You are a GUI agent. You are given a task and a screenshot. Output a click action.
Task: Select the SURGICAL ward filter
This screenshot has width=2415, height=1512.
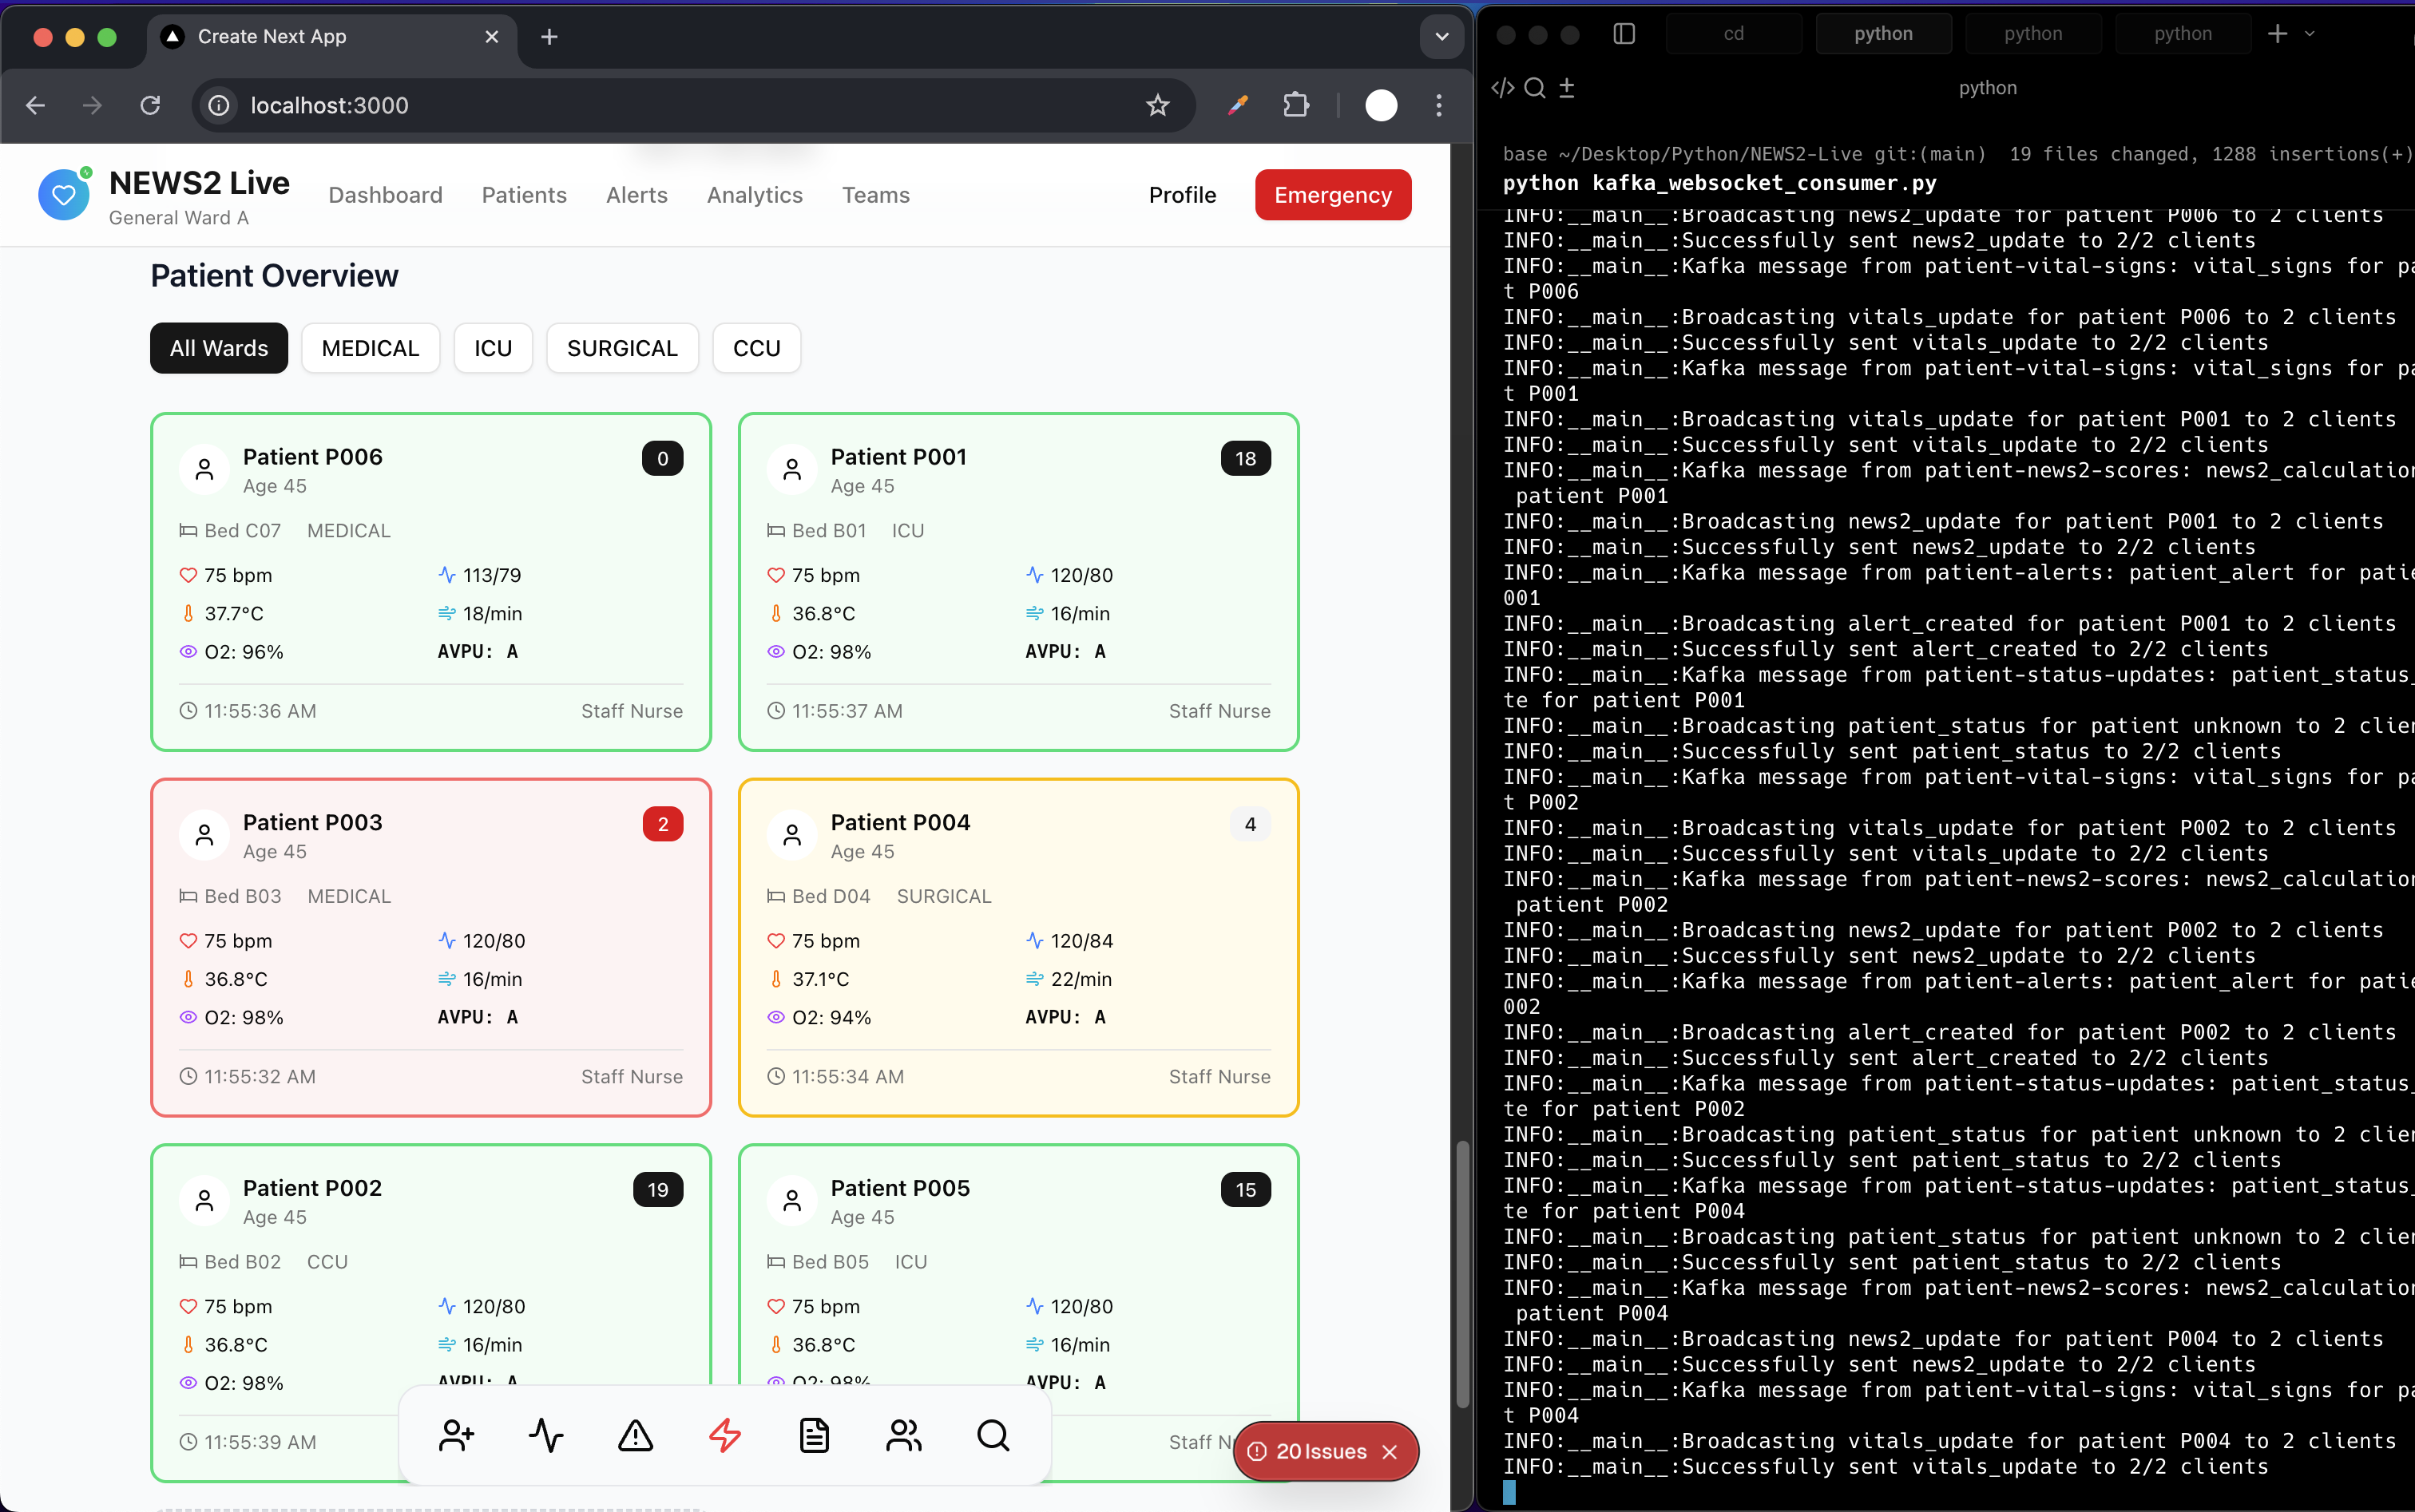pyautogui.click(x=621, y=348)
